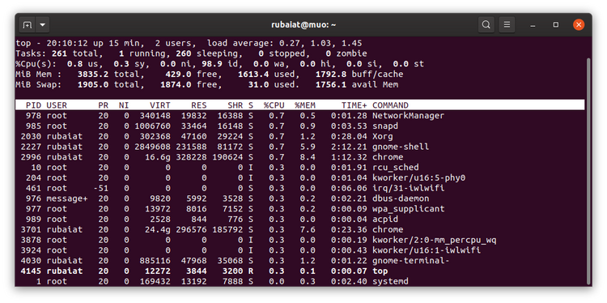Click the USER column header
607x303 pixels.
(x=57, y=105)
